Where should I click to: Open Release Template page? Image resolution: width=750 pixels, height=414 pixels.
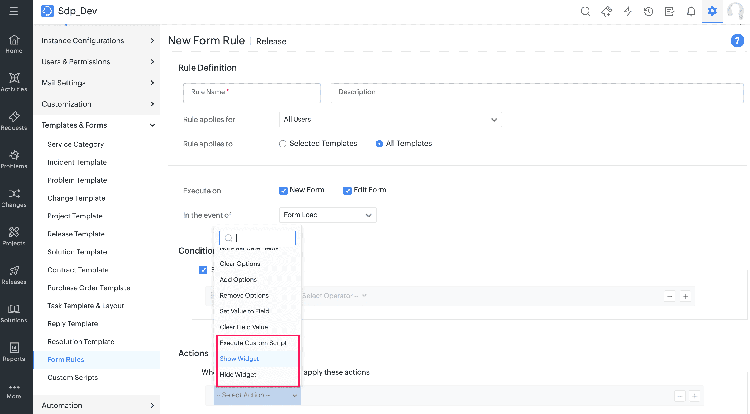click(76, 234)
